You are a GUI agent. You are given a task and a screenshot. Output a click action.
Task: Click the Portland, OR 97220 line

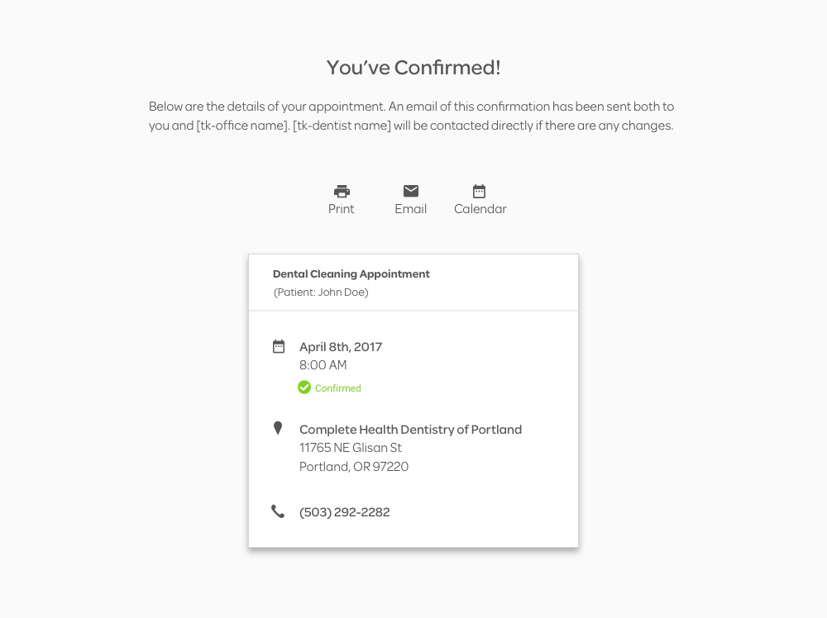[354, 467]
